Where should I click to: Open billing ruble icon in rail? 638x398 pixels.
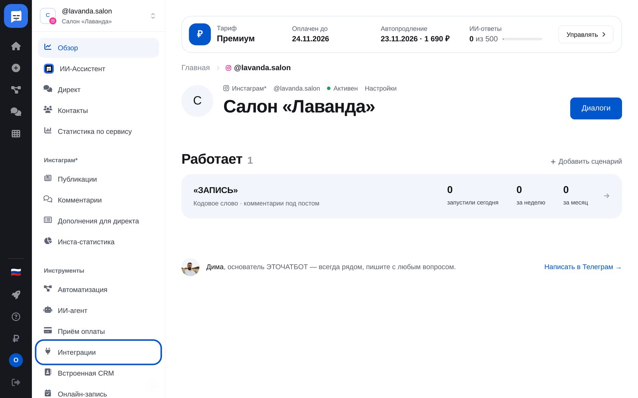[16, 339]
